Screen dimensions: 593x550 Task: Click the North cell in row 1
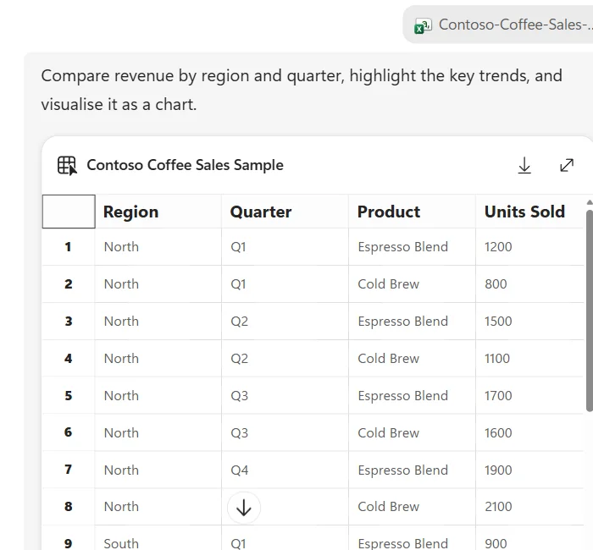point(158,247)
